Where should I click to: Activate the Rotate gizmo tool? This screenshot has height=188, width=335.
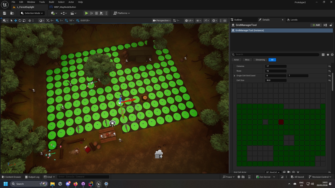point(20,20)
